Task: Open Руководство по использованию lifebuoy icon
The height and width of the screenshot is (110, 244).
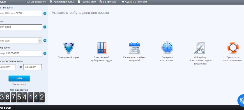Action: point(233,48)
